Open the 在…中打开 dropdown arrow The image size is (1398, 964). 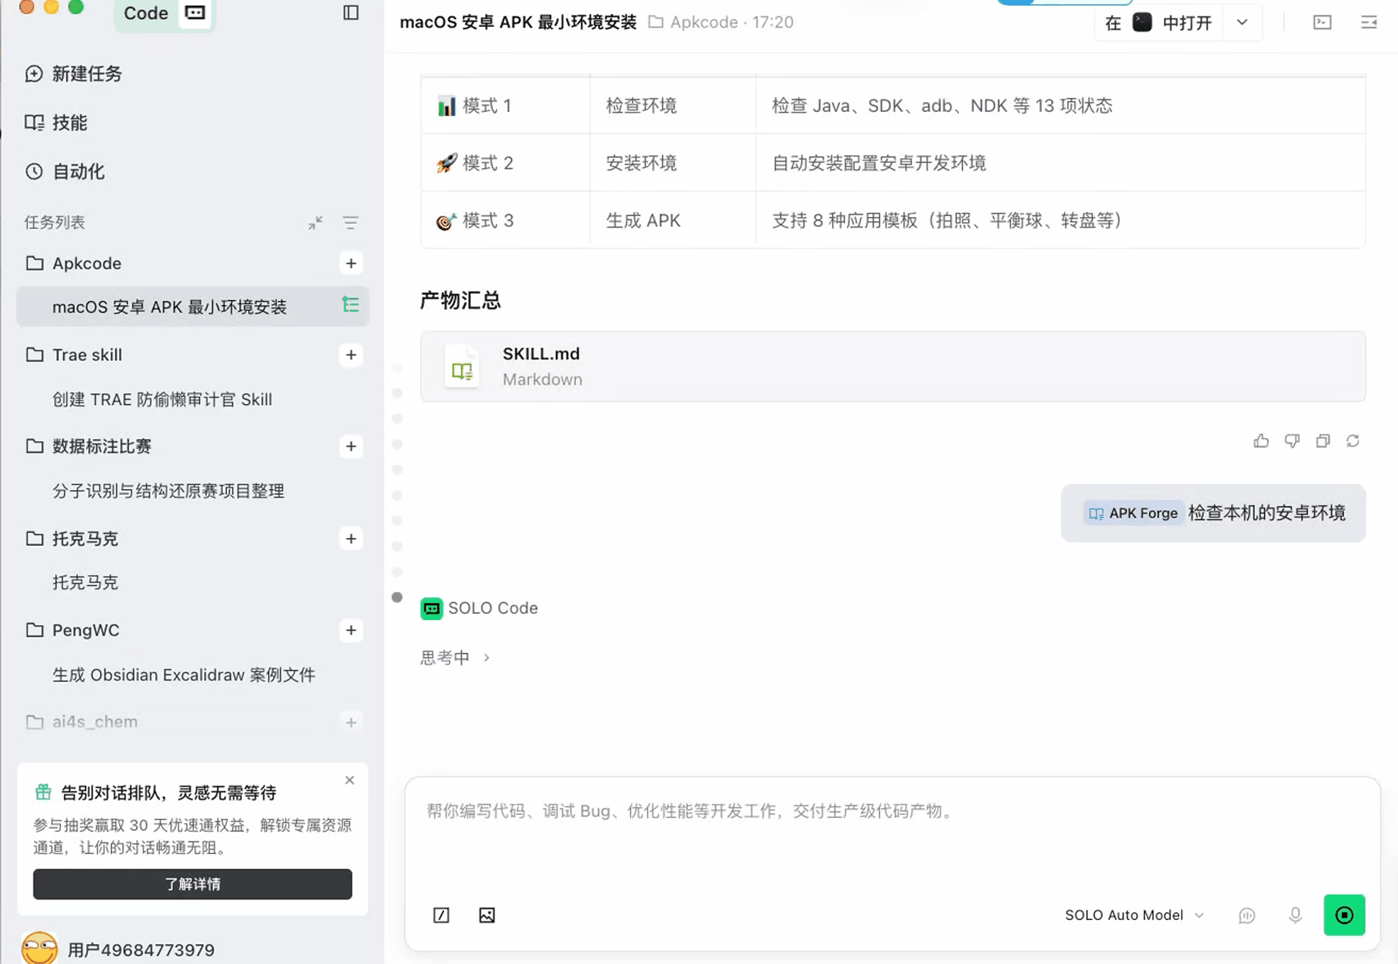click(1242, 23)
